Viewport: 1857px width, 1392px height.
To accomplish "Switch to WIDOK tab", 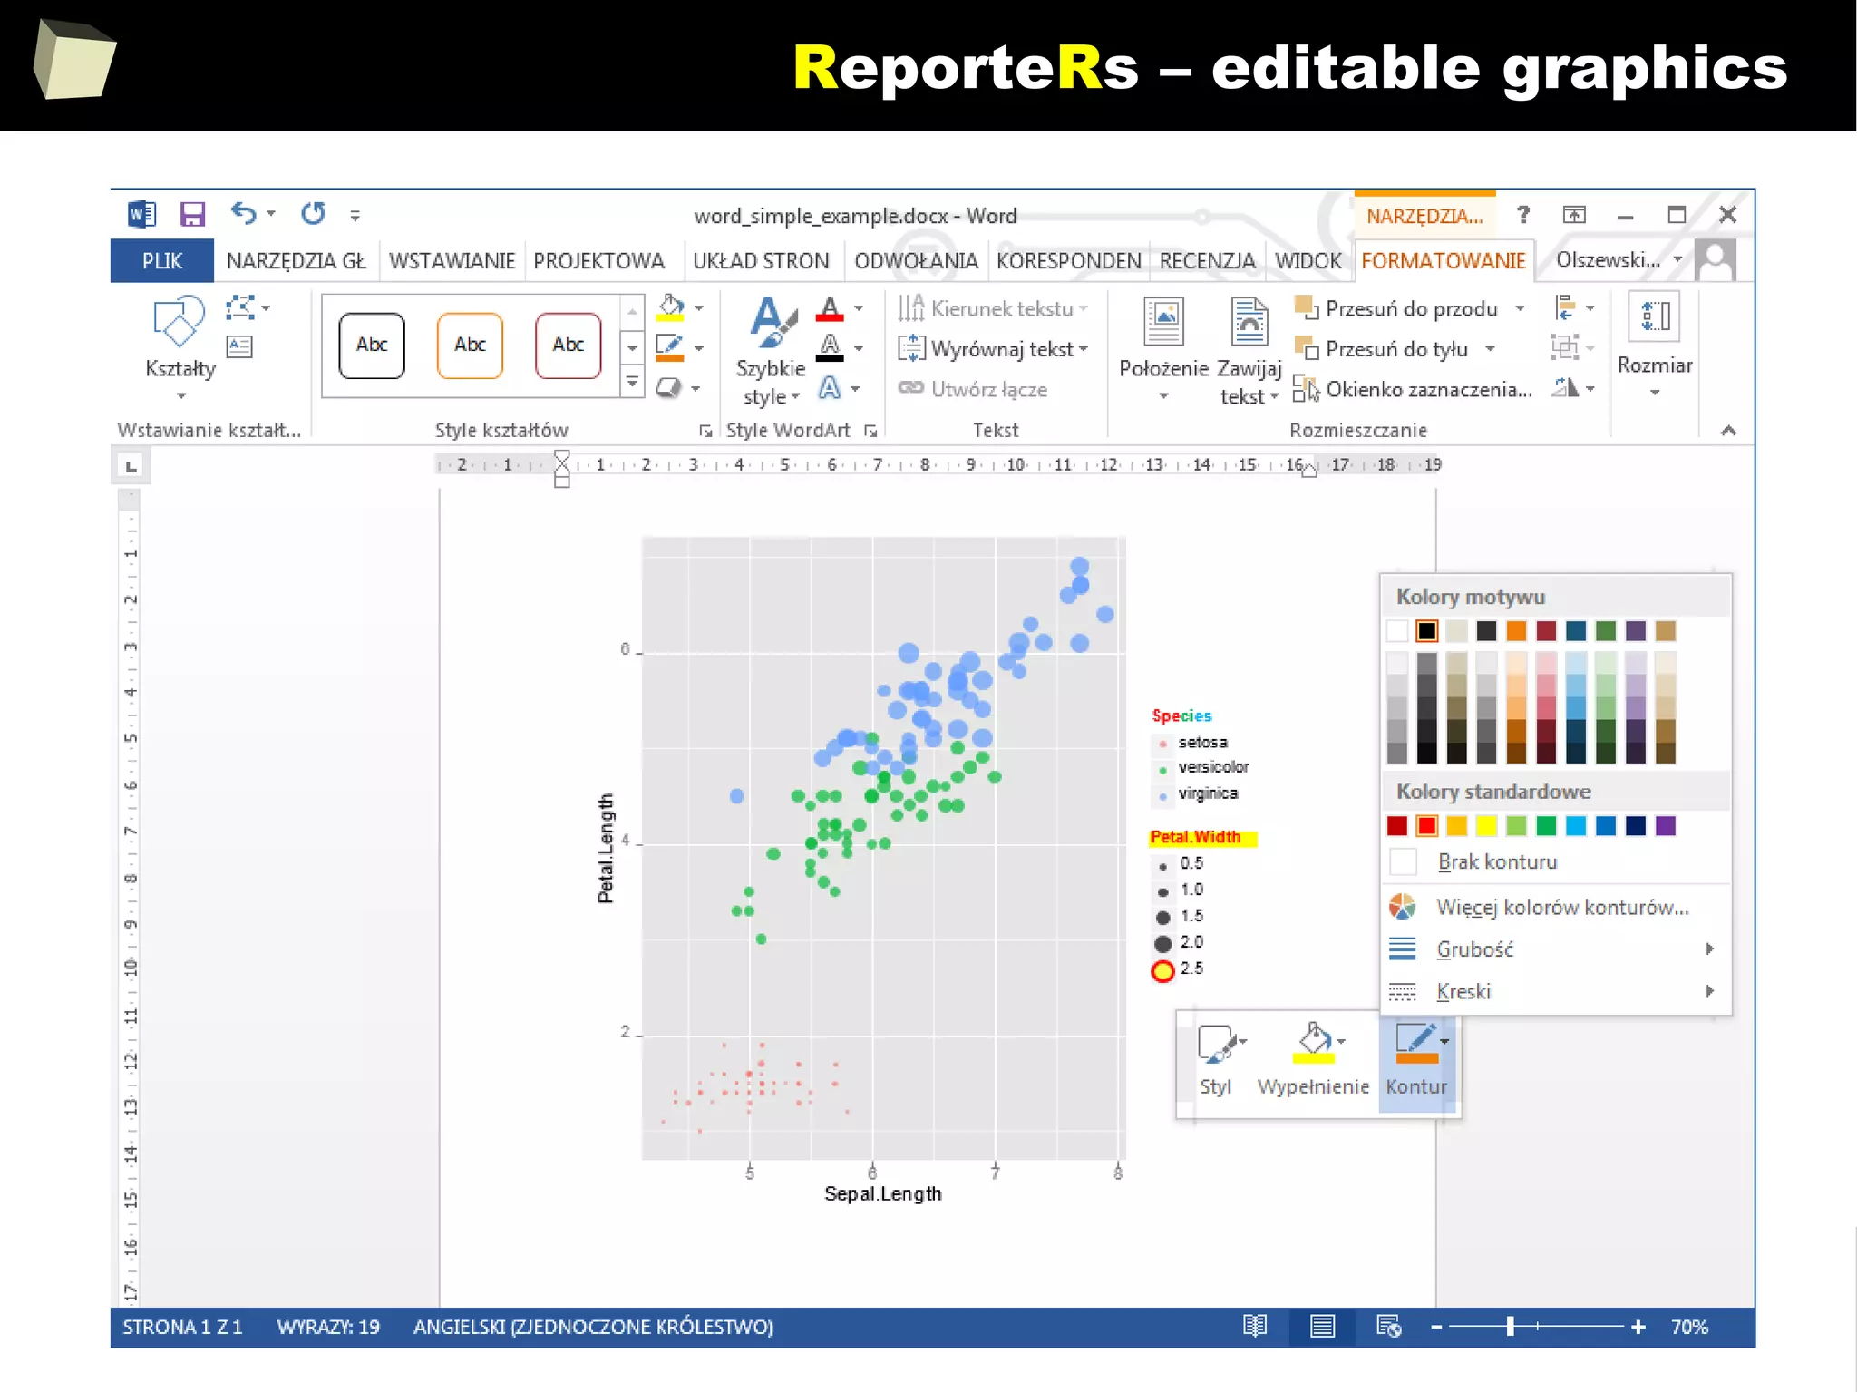I will pyautogui.click(x=1308, y=261).
